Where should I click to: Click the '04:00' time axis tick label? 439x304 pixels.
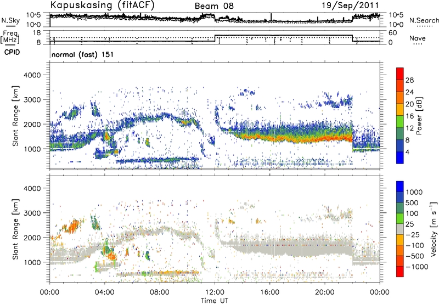click(x=105, y=292)
